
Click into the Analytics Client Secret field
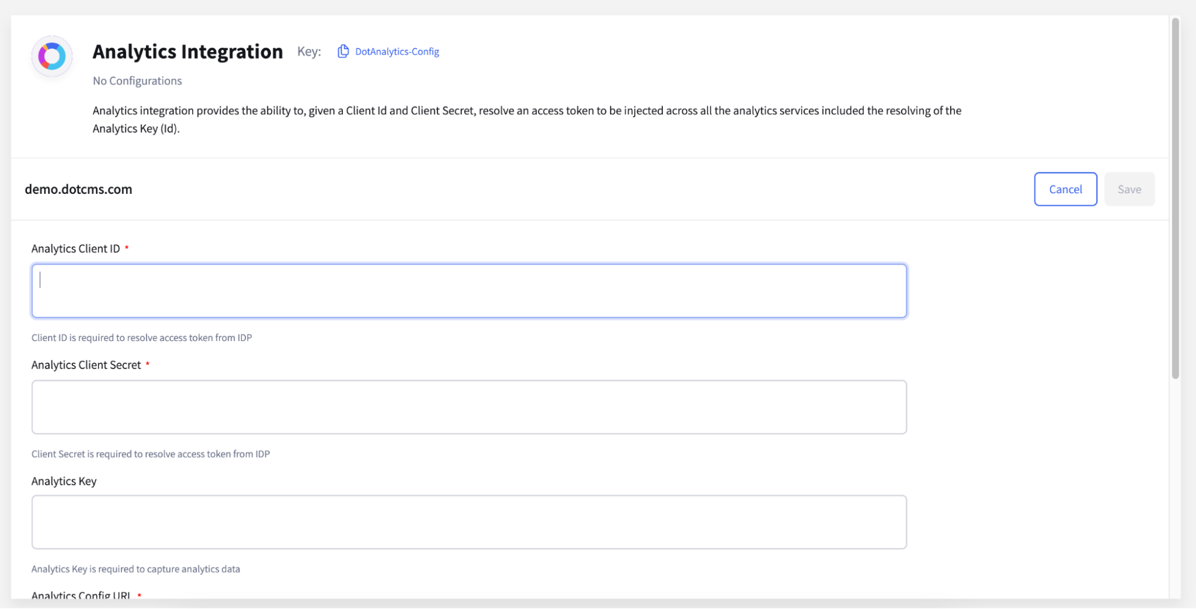pyautogui.click(x=468, y=407)
